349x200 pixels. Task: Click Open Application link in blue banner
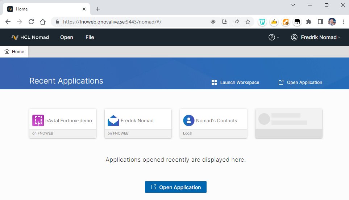(300, 82)
